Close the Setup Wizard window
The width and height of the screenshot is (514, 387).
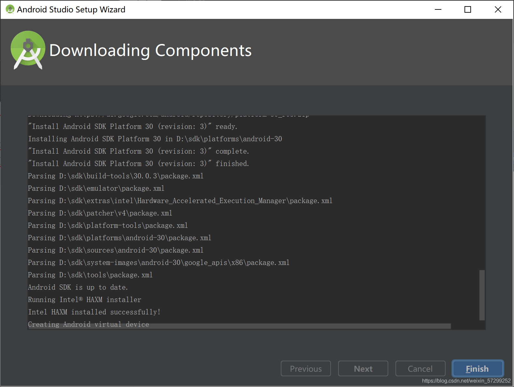(x=498, y=9)
